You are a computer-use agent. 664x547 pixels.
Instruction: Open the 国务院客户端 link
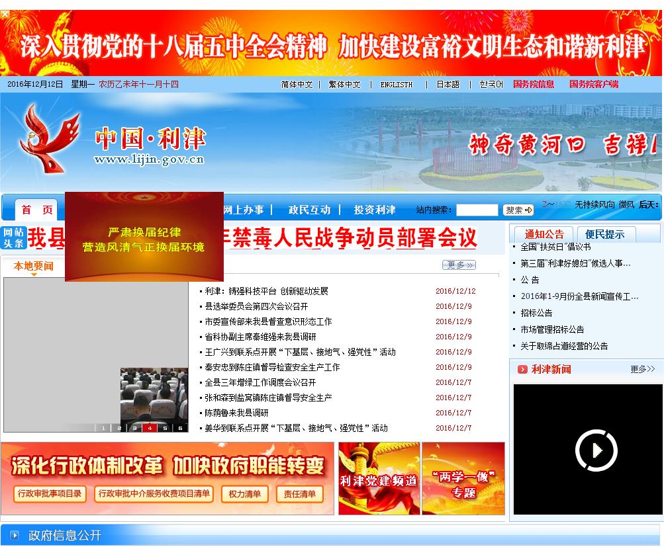pos(594,84)
